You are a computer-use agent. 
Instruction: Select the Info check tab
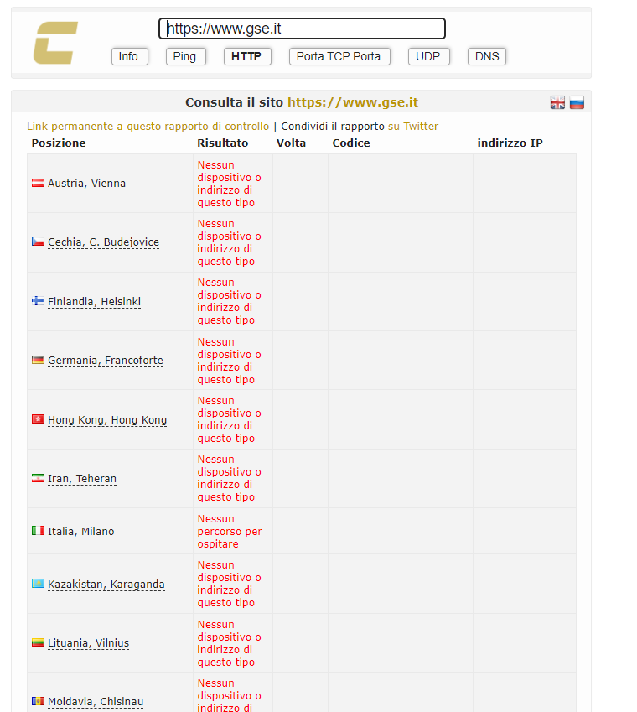tap(129, 56)
